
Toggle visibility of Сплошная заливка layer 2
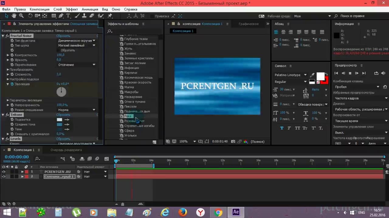[x=4, y=177]
